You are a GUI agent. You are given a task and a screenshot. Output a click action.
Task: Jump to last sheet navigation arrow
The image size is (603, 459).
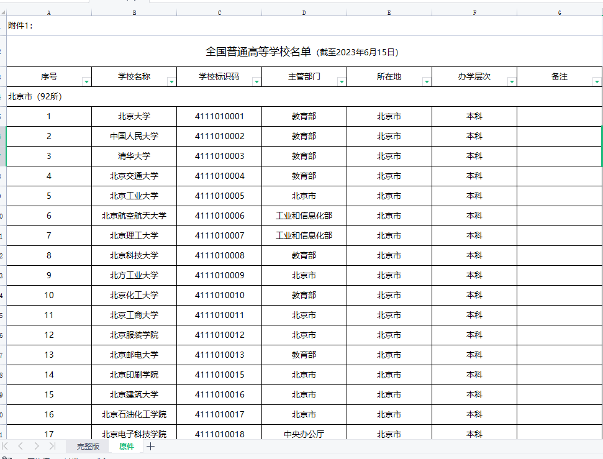pyautogui.click(x=52, y=446)
